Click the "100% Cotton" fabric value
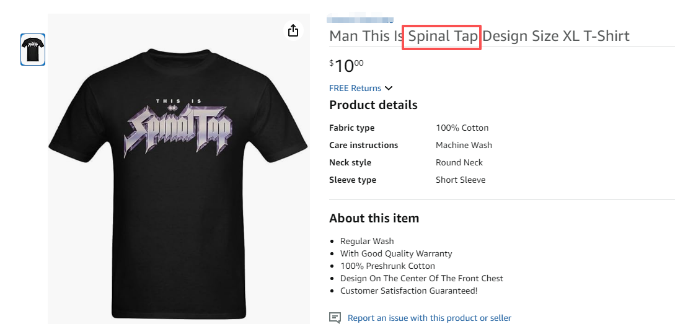The width and height of the screenshot is (675, 324). coord(462,128)
